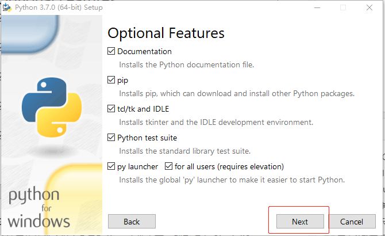The height and width of the screenshot is (236, 385).
Task: Cancel the Python setup
Action: tap(352, 222)
